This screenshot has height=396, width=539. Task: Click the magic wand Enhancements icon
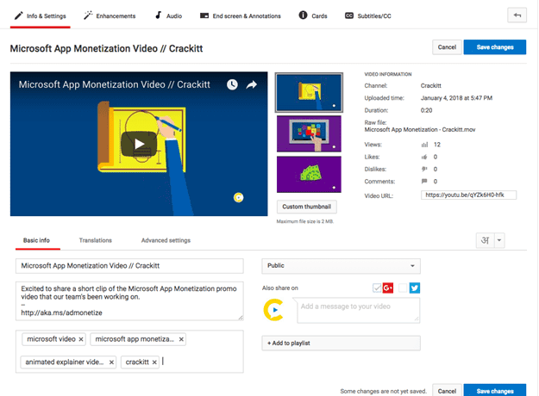(88, 15)
